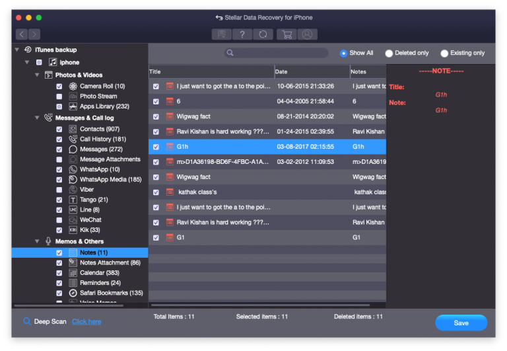Click the help question mark icon
The width and height of the screenshot is (507, 351).
pyautogui.click(x=242, y=34)
